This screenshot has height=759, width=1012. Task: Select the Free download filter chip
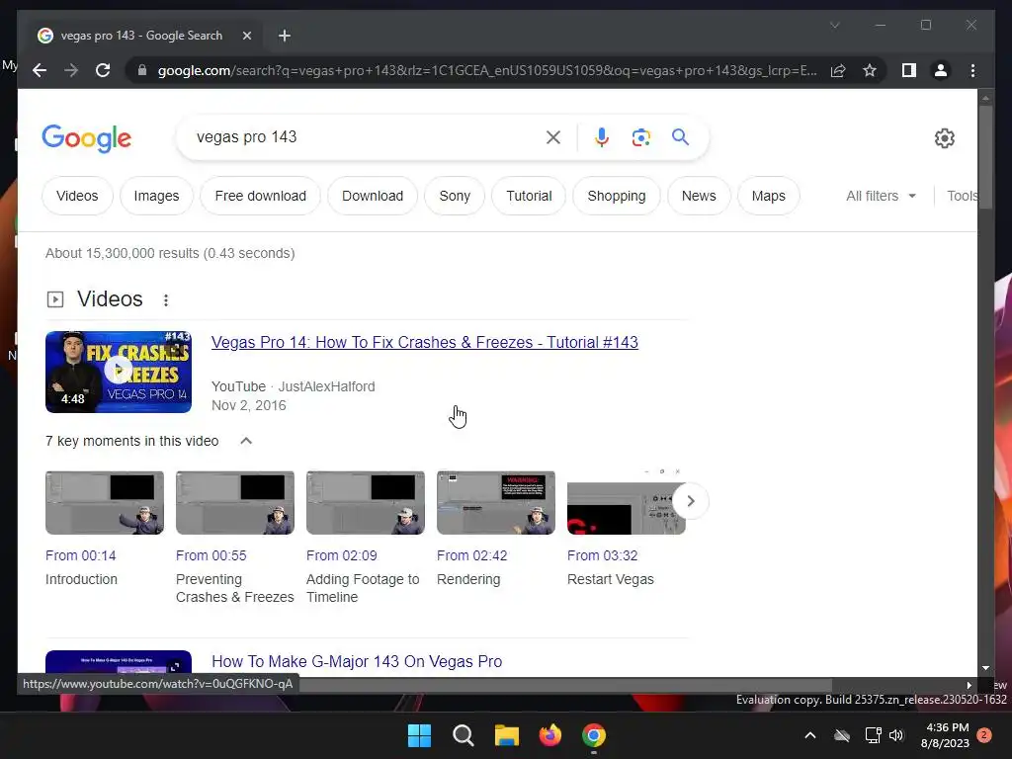point(260,196)
